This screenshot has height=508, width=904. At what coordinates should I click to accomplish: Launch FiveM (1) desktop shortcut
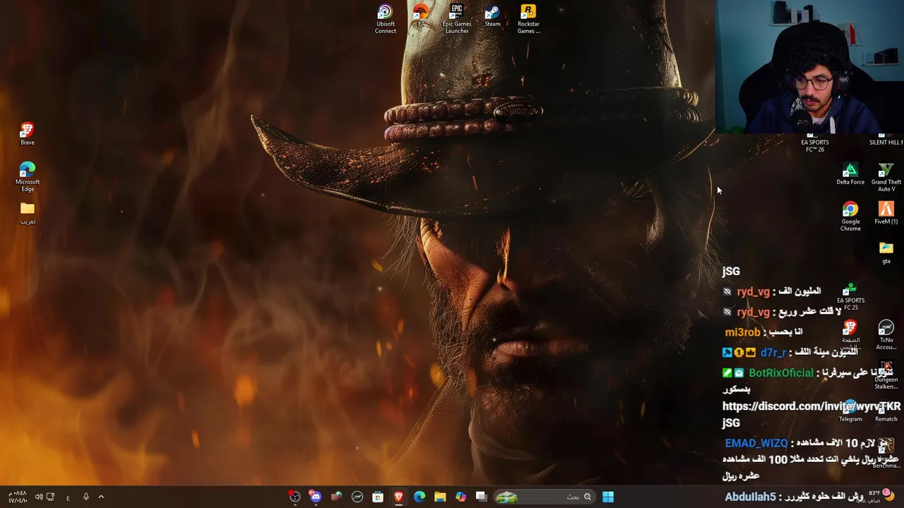[886, 213]
